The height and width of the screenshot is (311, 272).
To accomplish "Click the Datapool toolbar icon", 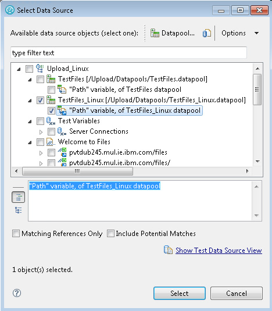I will click(155, 33).
